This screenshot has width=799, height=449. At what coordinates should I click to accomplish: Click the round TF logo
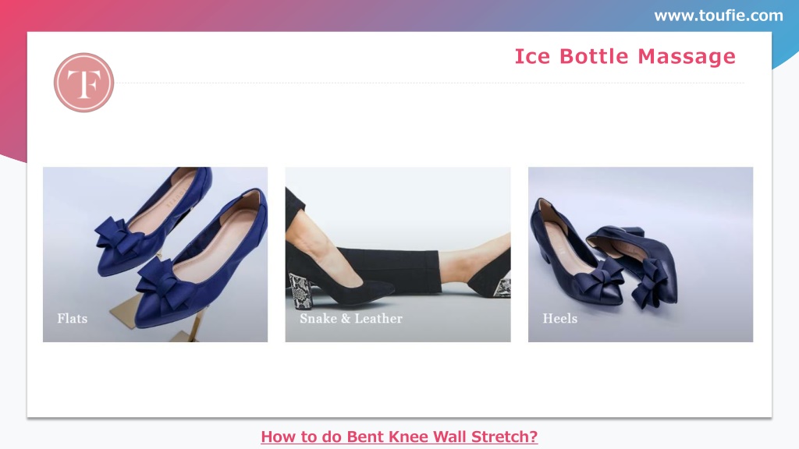pos(83,83)
